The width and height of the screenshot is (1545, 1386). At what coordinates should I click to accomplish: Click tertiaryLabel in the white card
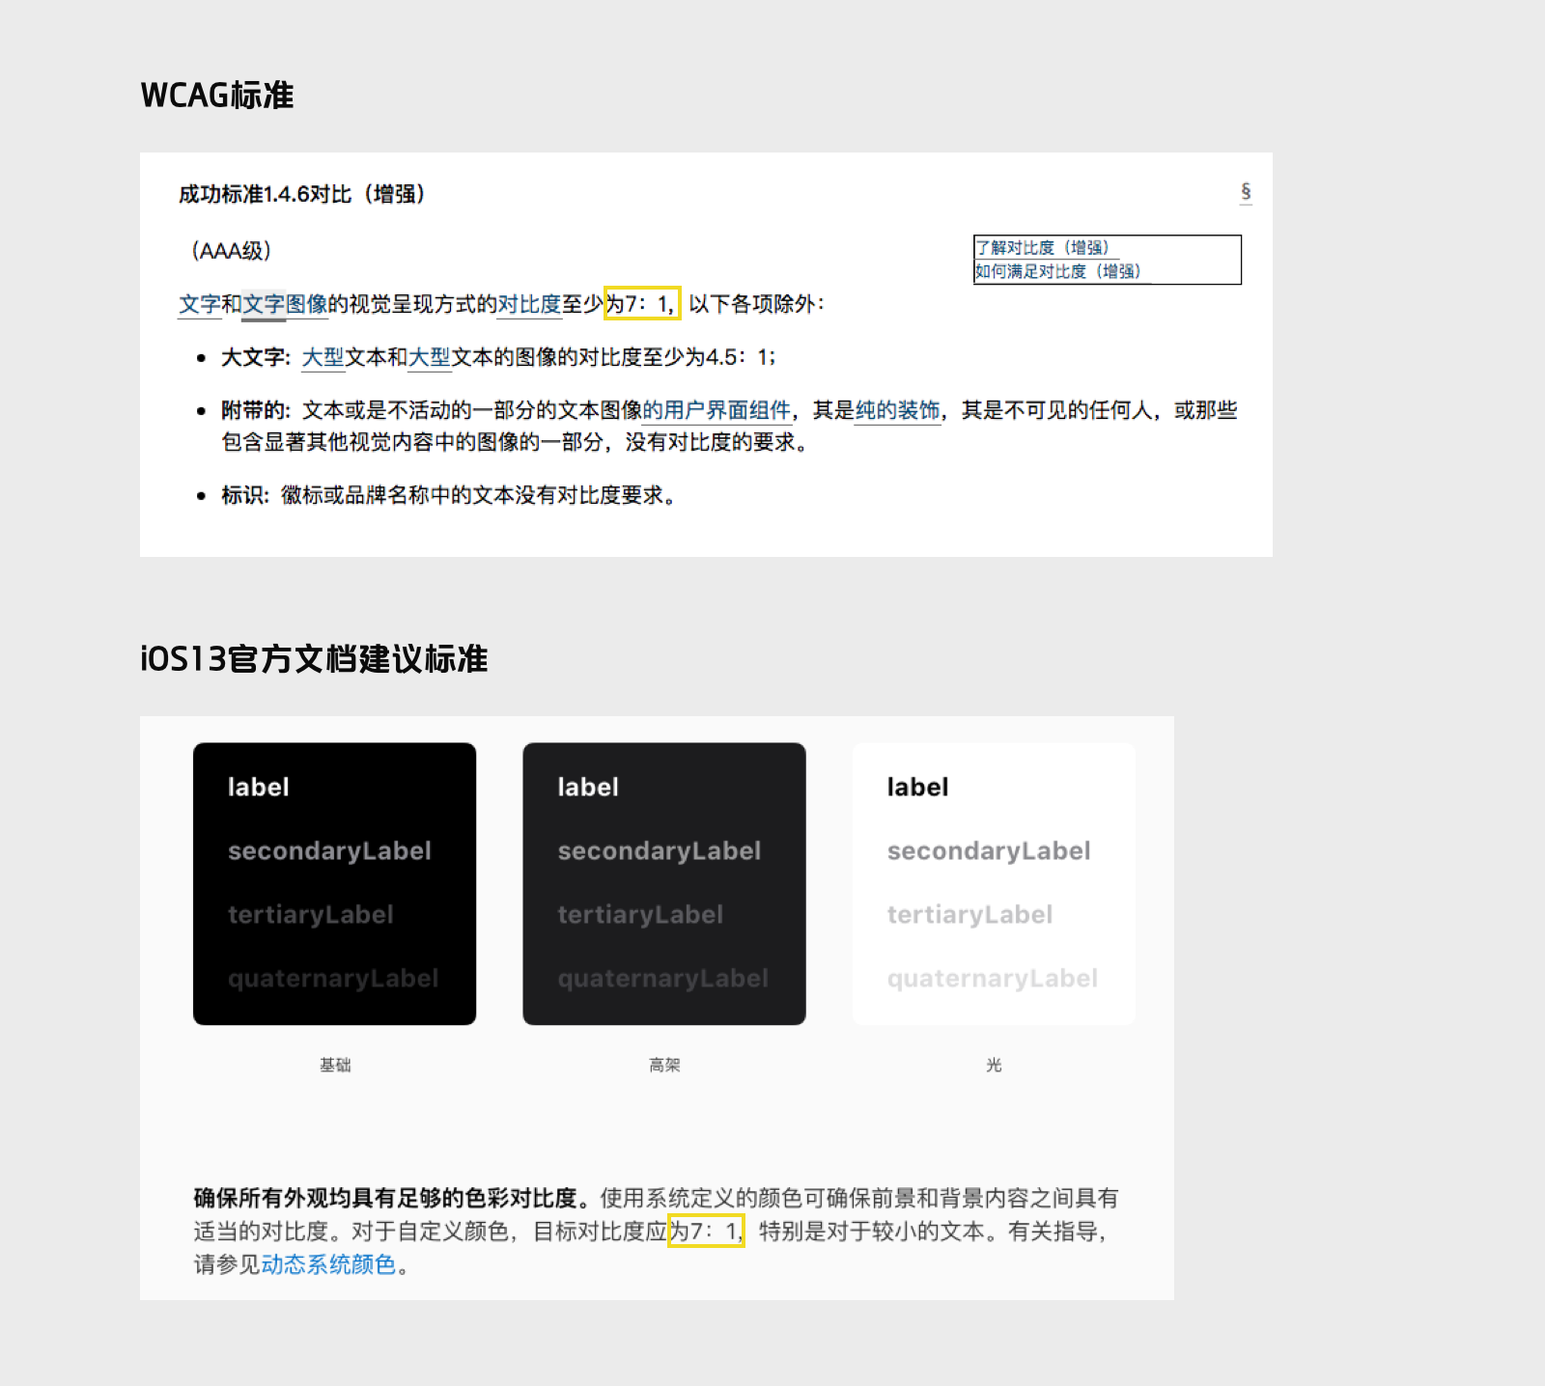969,914
